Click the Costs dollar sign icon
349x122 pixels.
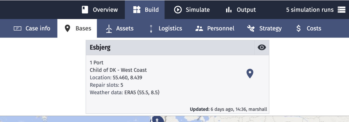[298, 28]
